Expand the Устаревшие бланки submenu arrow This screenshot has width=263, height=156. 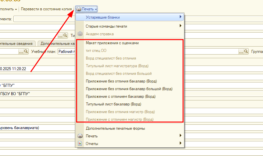[x=180, y=17]
